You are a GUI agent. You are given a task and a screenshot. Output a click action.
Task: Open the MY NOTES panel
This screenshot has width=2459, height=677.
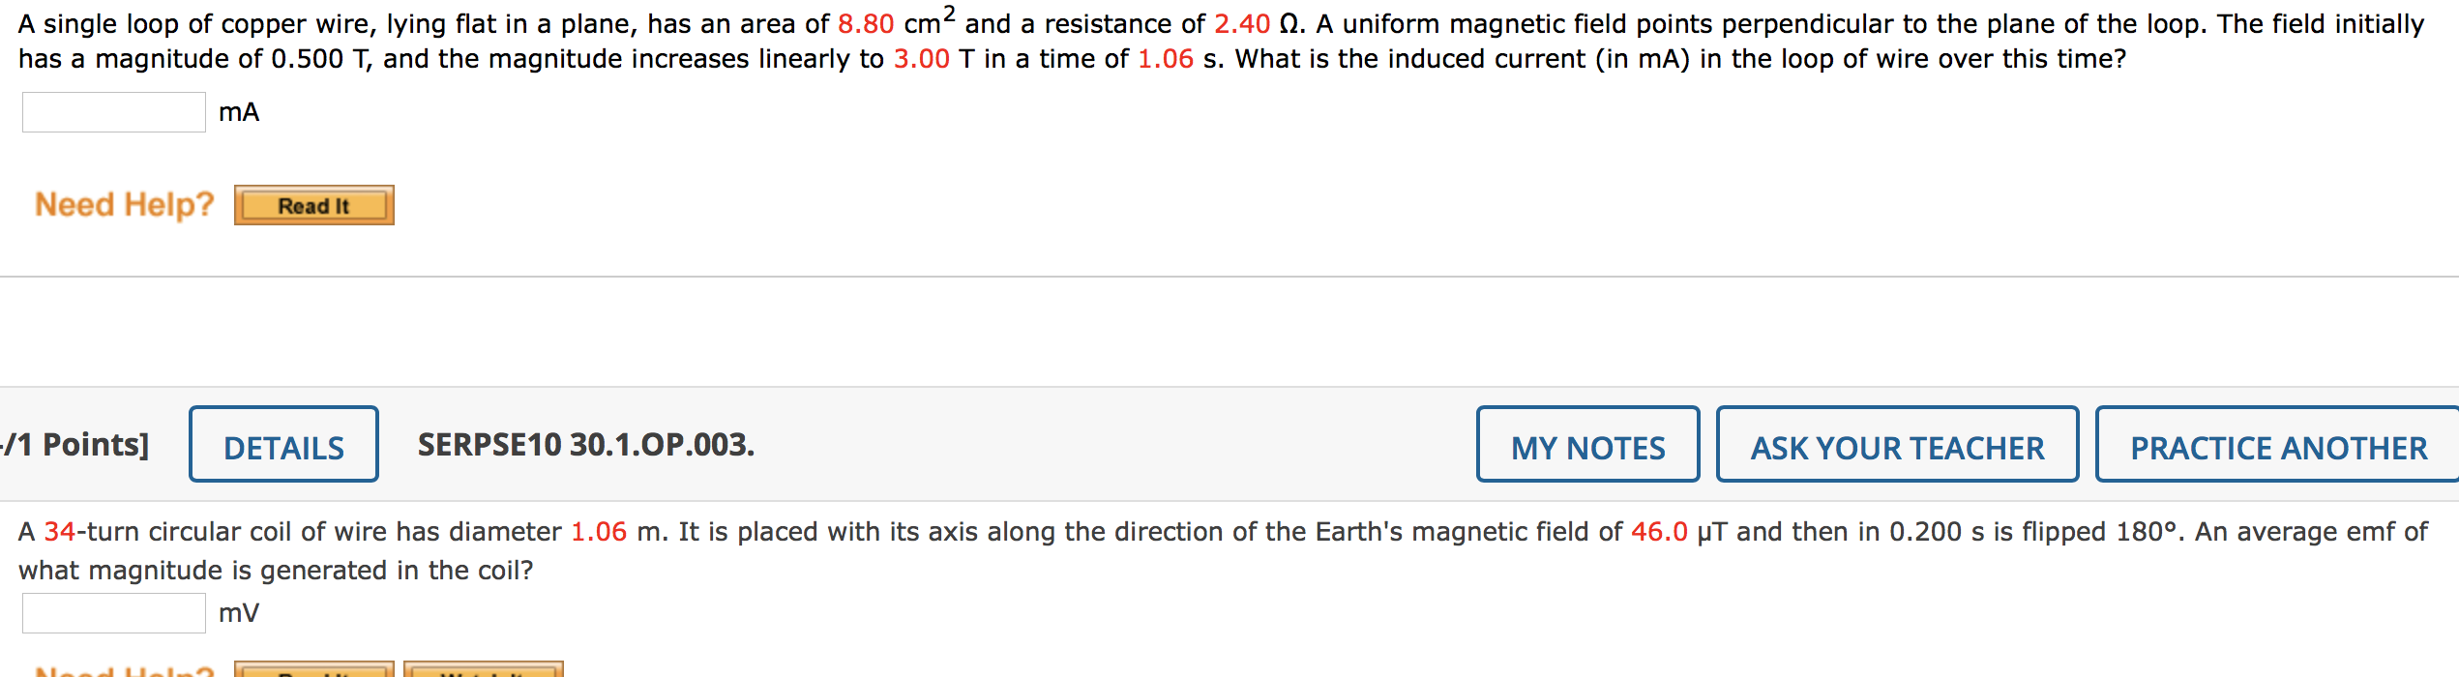coord(1588,445)
